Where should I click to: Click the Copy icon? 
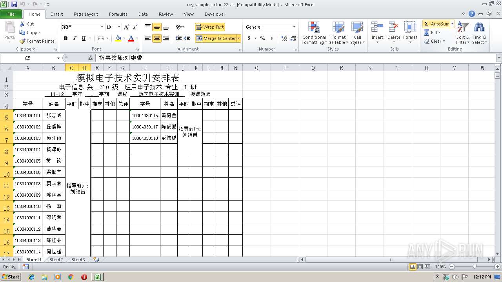coord(22,33)
